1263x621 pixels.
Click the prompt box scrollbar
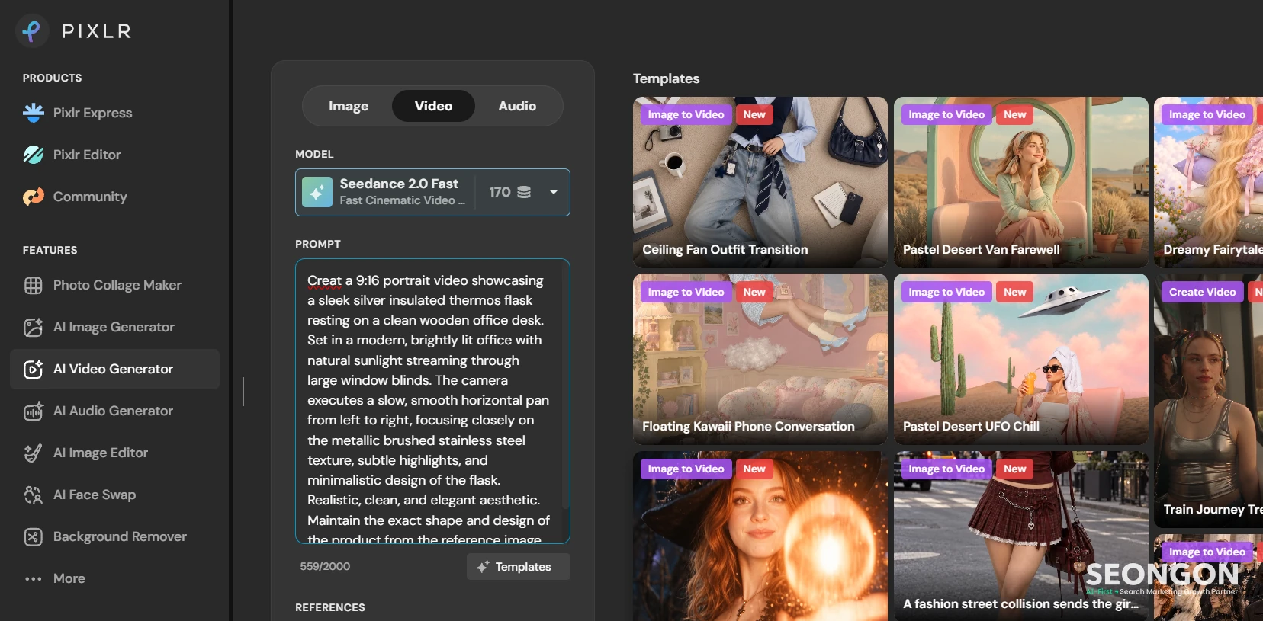pyautogui.click(x=565, y=385)
